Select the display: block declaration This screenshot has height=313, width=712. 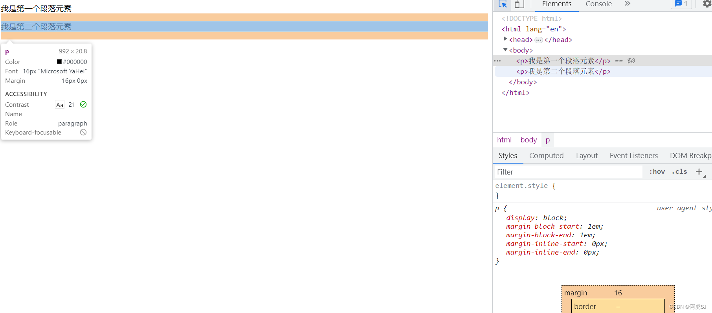(536, 218)
